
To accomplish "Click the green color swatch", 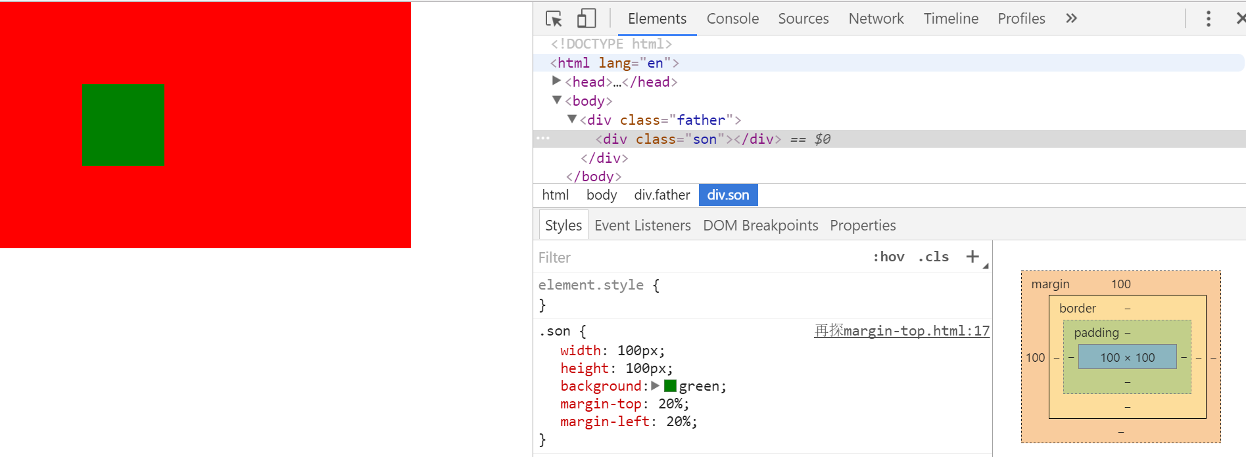I will (x=670, y=385).
